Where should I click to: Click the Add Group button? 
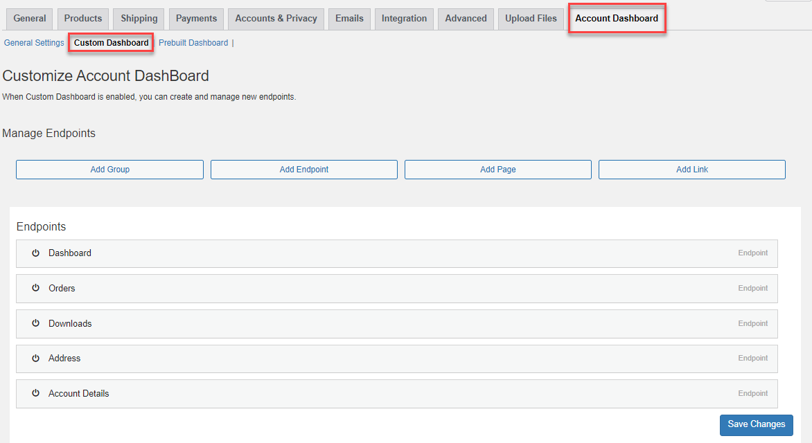(x=109, y=169)
